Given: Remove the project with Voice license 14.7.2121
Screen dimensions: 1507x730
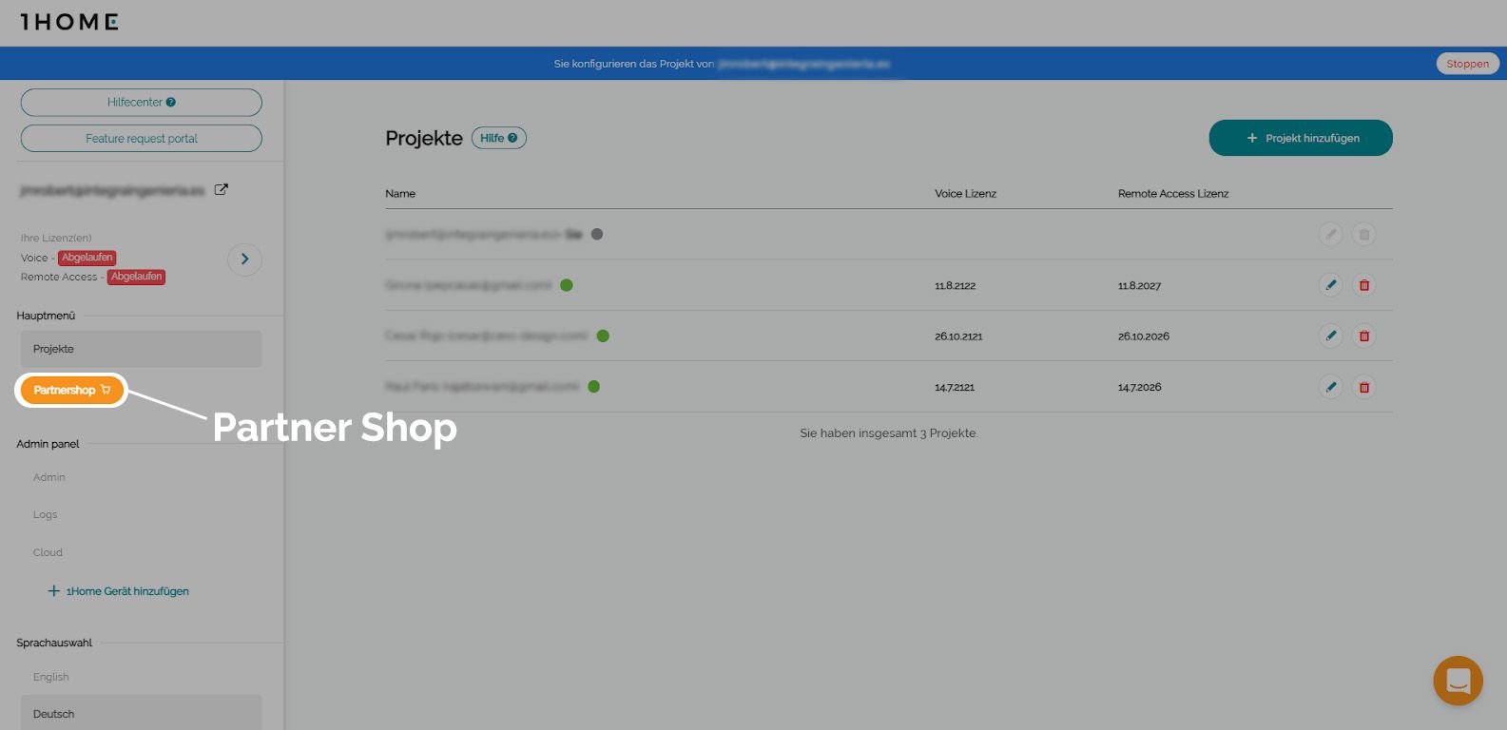Looking at the screenshot, I should pos(1363,387).
